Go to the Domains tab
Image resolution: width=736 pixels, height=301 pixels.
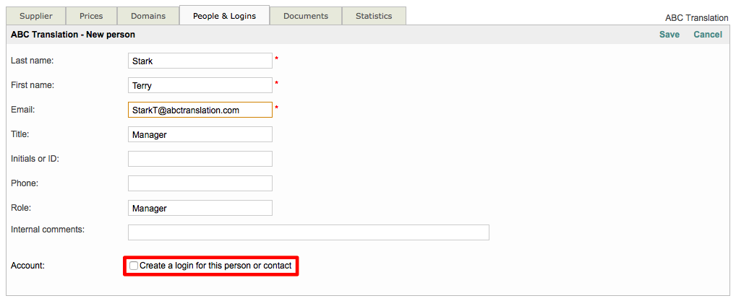(x=148, y=16)
